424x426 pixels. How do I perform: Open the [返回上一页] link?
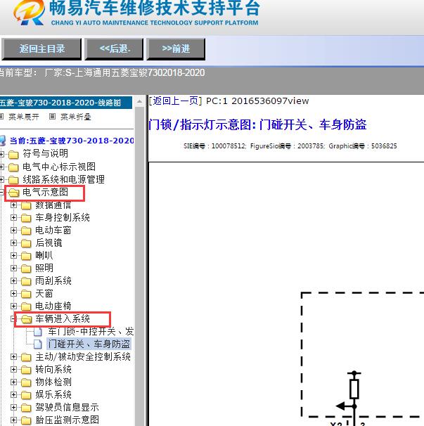tap(175, 101)
